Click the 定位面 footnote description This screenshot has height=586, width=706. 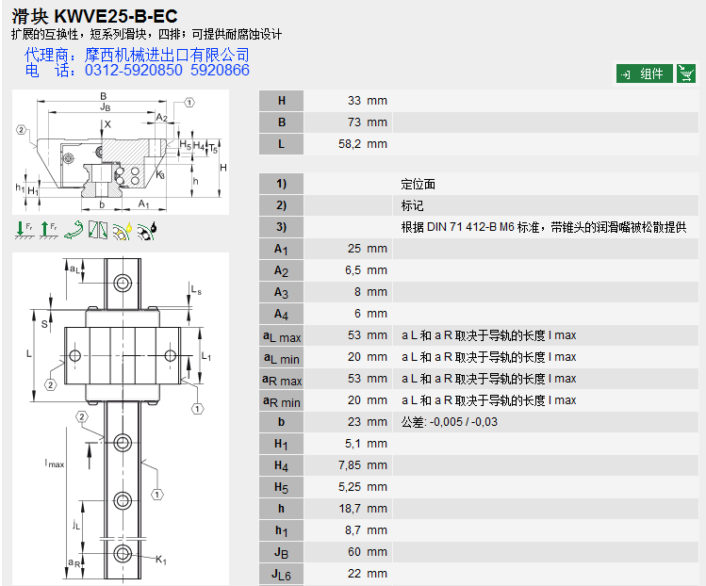[x=419, y=184]
